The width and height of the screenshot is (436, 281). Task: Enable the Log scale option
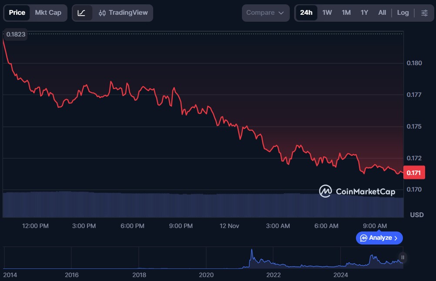click(403, 13)
